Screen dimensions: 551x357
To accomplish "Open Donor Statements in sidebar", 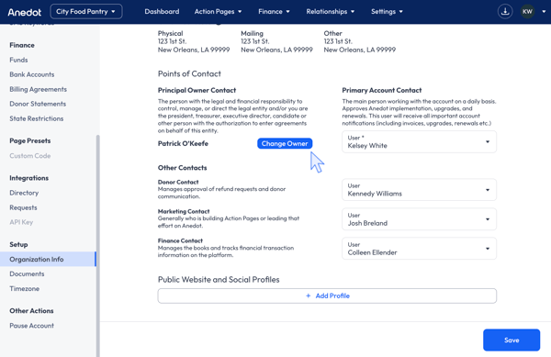I will [38, 104].
